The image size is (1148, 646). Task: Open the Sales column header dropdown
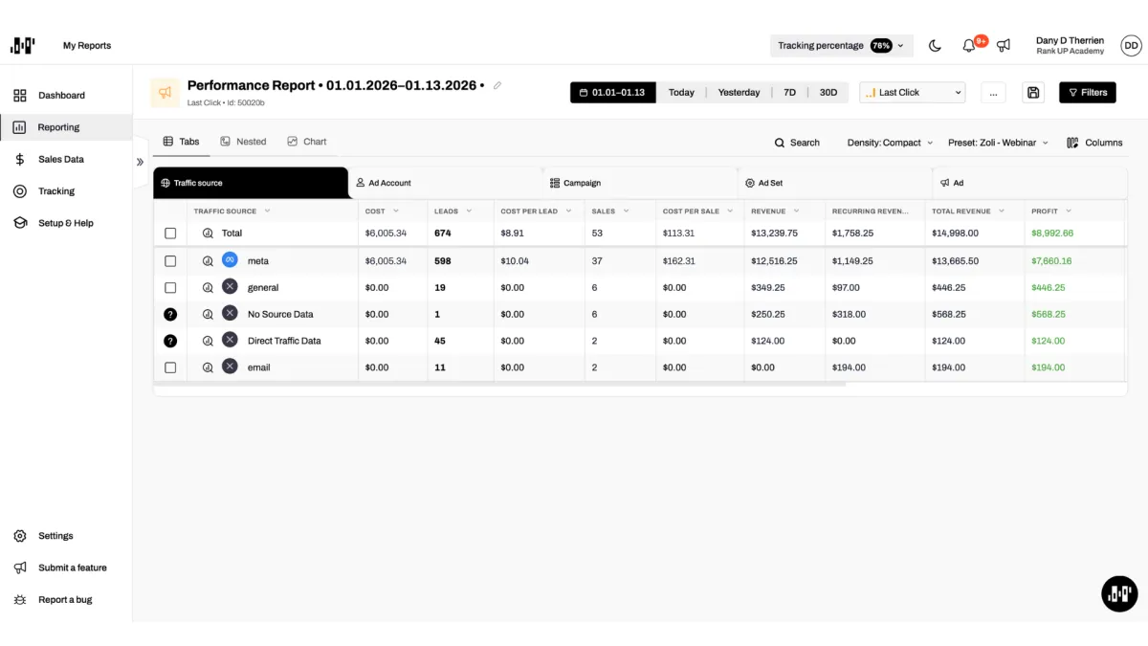point(626,211)
